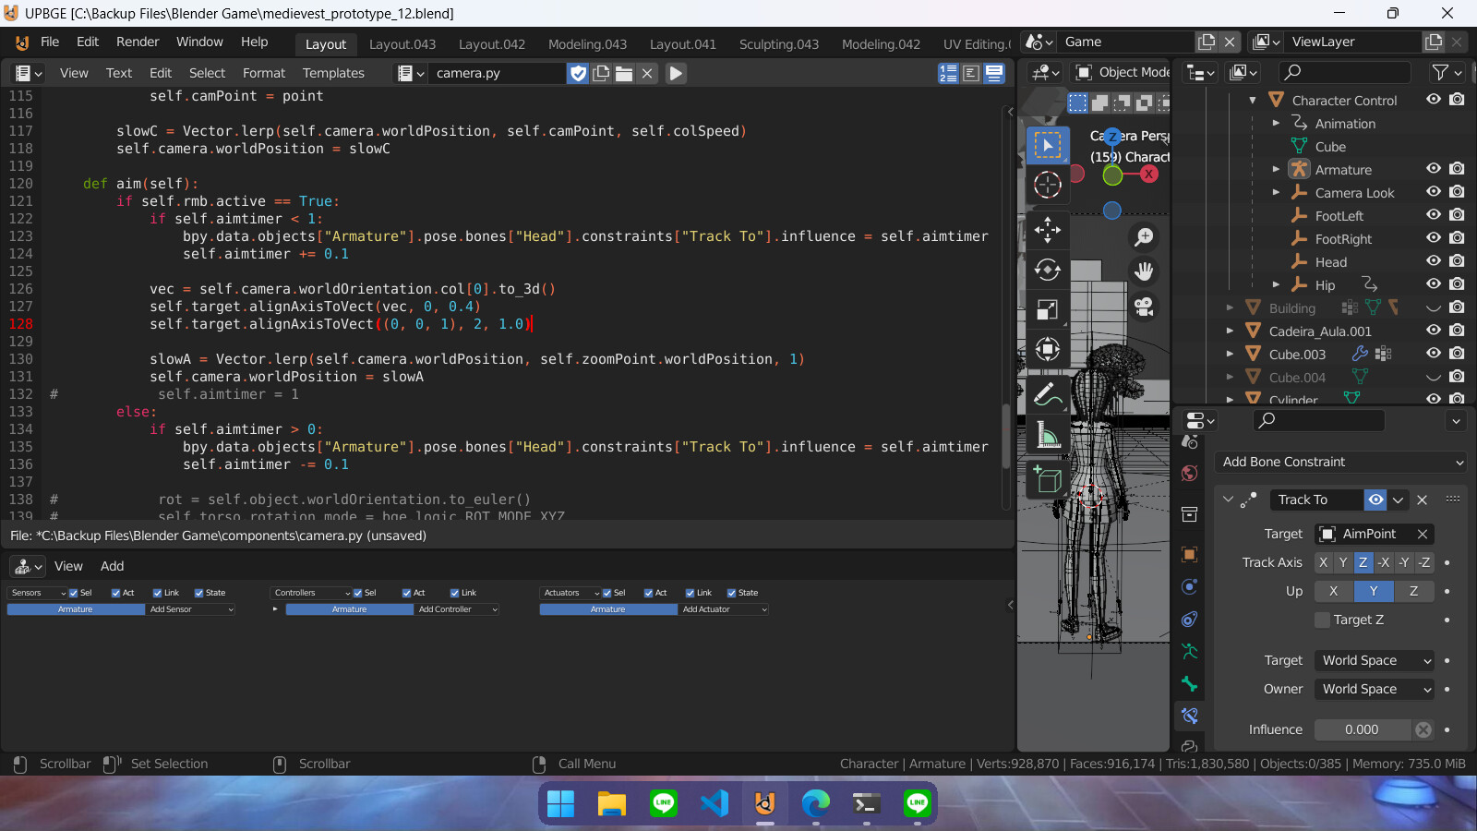Switch to the Sculpting.043 workspace tab
Screen dimensions: 1477x831
click(779, 43)
